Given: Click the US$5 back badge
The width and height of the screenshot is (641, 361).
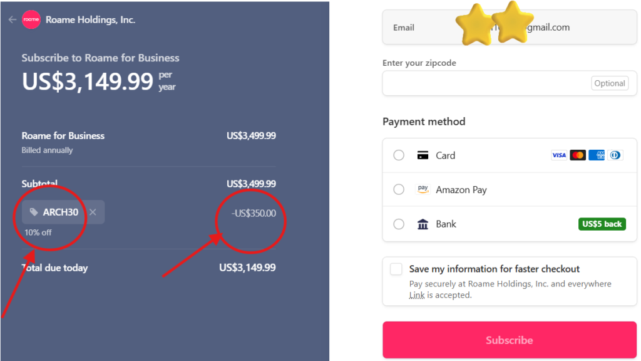Looking at the screenshot, I should coord(602,224).
